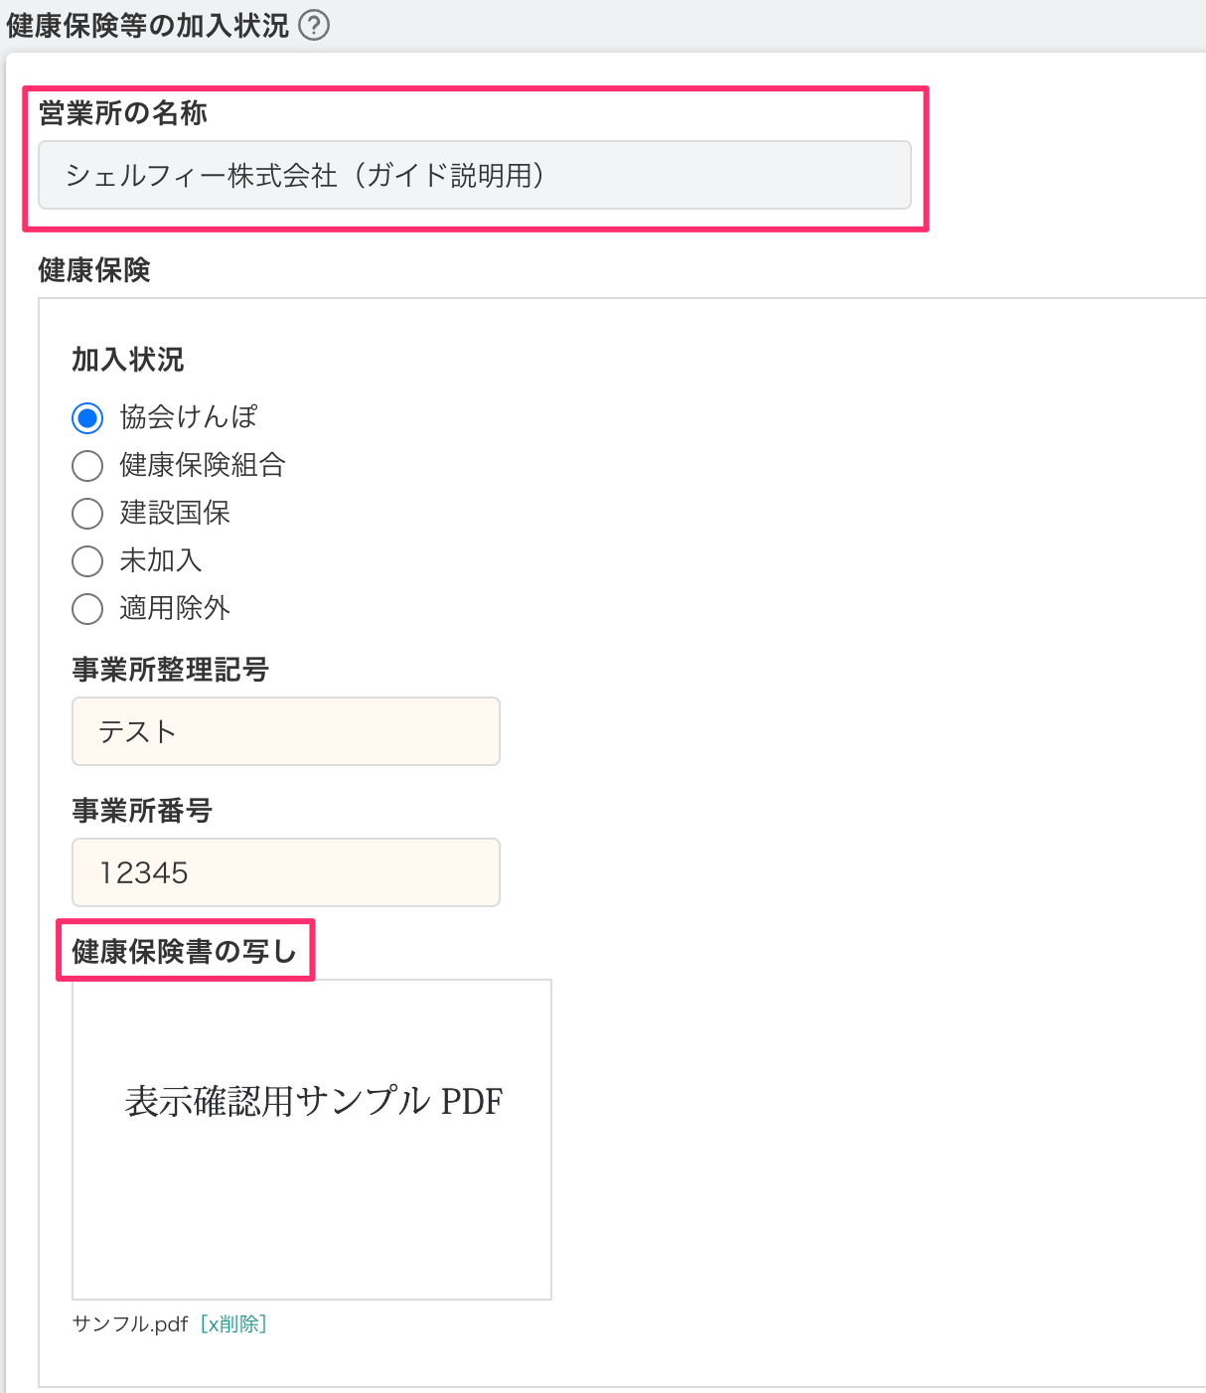Image resolution: width=1206 pixels, height=1393 pixels.
Task: Click the 事業所番号 field containing 12345
Action: coord(285,872)
